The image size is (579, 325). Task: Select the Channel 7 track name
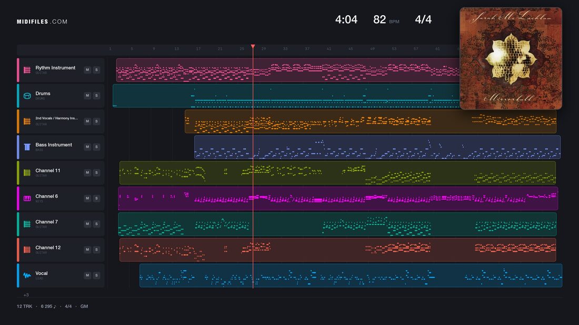(46, 222)
